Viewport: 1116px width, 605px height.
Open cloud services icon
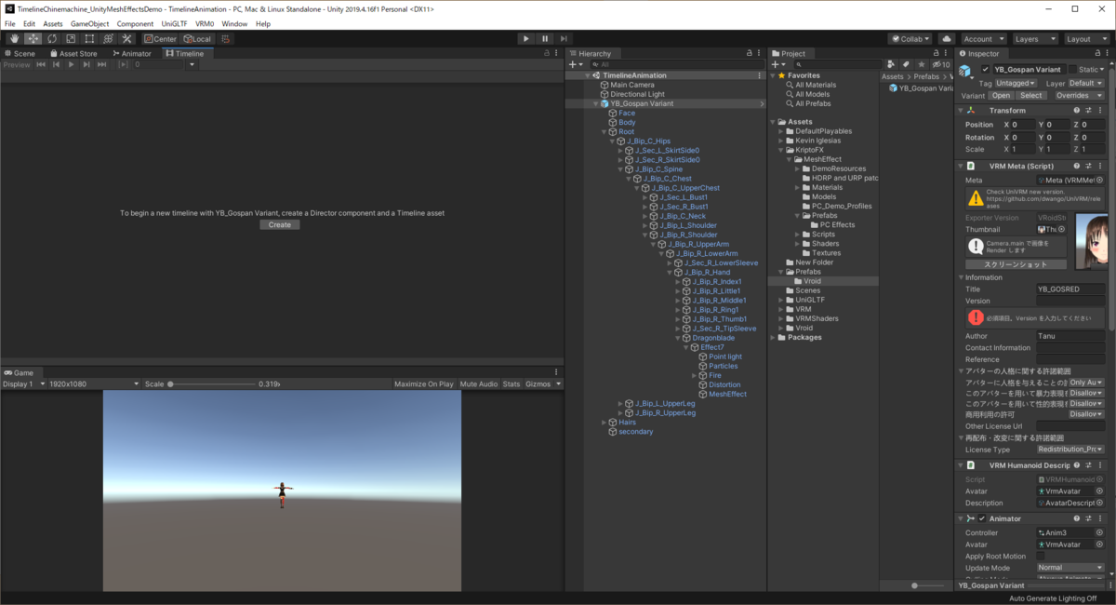(947, 39)
